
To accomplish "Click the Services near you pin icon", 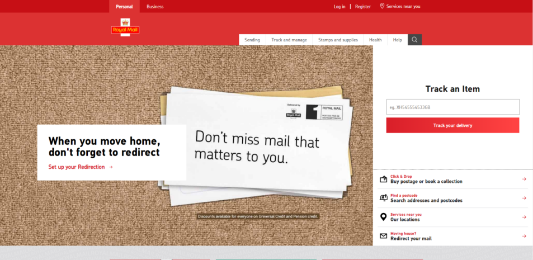I will tap(383, 6).
